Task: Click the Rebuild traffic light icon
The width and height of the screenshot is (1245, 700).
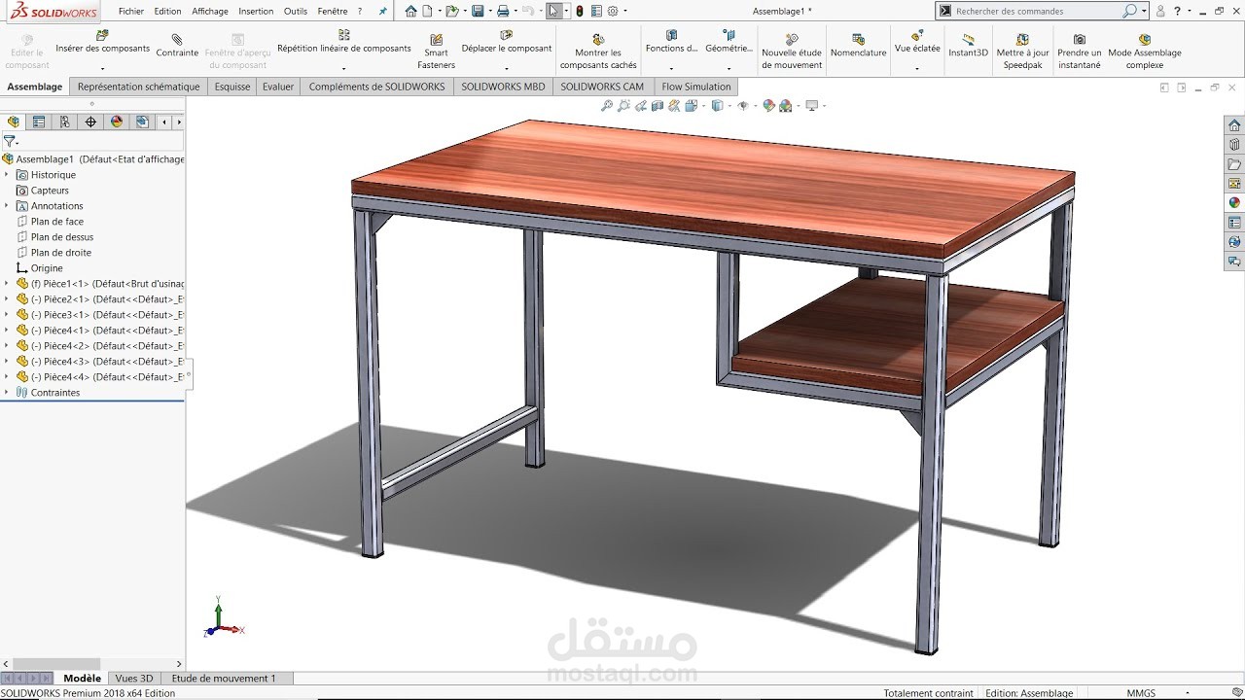Action: [580, 11]
